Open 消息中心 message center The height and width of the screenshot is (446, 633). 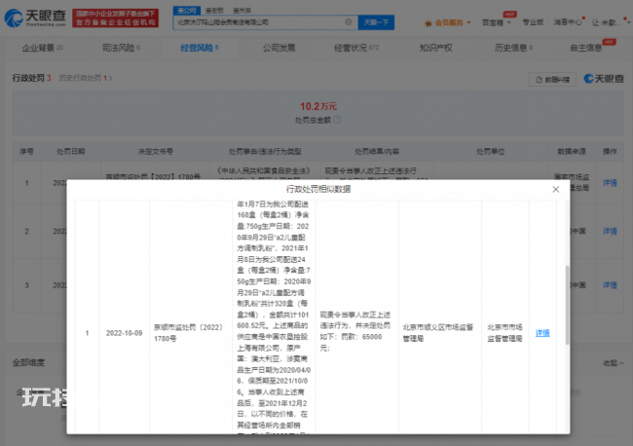pos(568,22)
